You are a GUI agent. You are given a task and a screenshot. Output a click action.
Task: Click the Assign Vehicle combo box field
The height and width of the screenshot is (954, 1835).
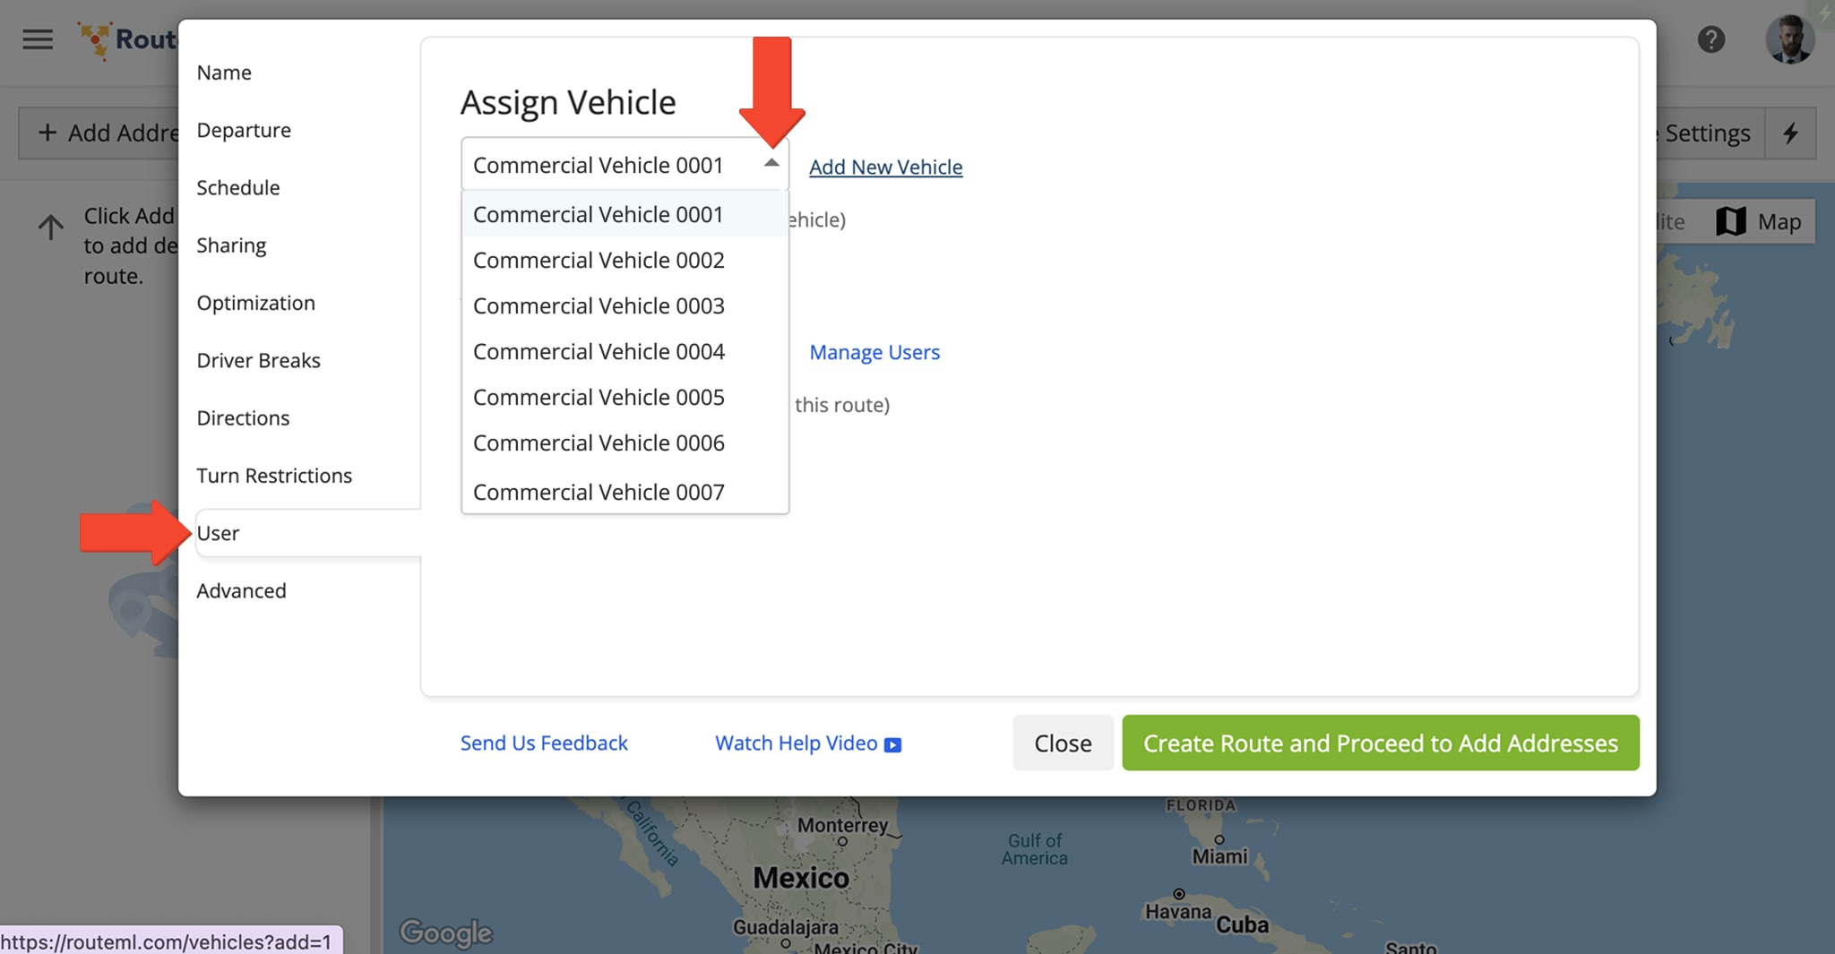(625, 164)
